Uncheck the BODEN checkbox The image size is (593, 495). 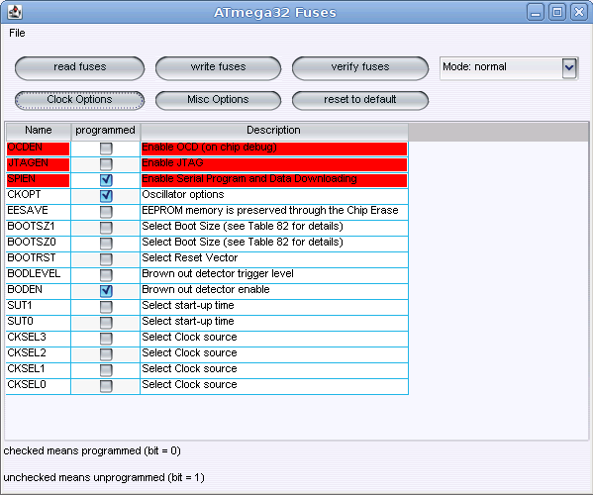106,291
